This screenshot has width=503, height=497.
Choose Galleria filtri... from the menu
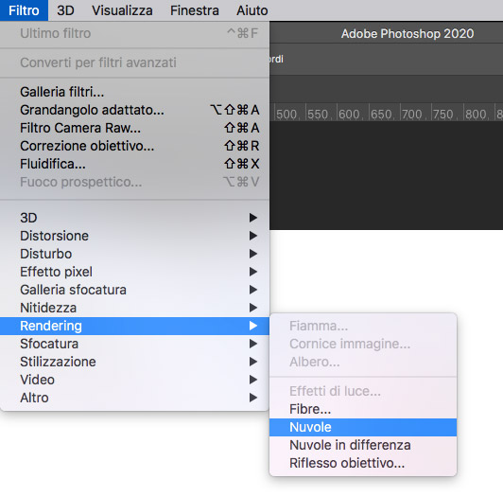pos(134,92)
